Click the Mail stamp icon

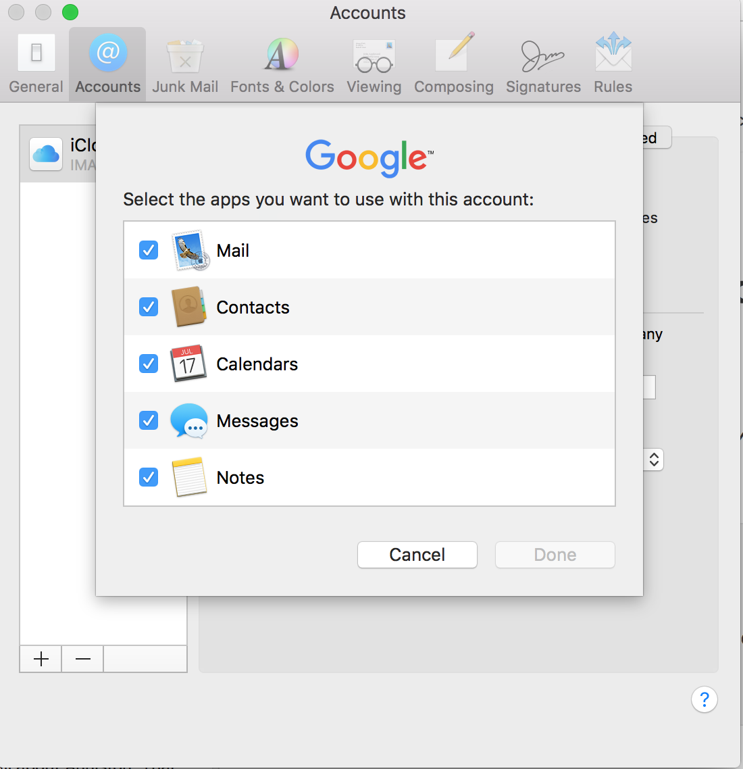click(190, 250)
